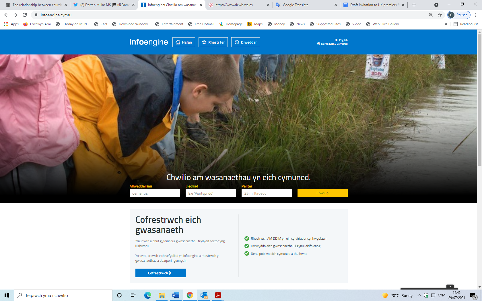
Task: Open the Reading list panel
Action: click(466, 24)
